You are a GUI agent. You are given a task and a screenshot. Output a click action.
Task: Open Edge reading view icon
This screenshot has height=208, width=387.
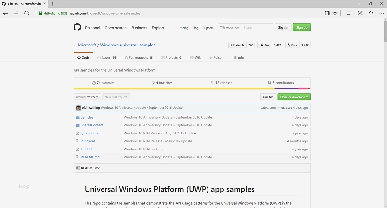327,13
